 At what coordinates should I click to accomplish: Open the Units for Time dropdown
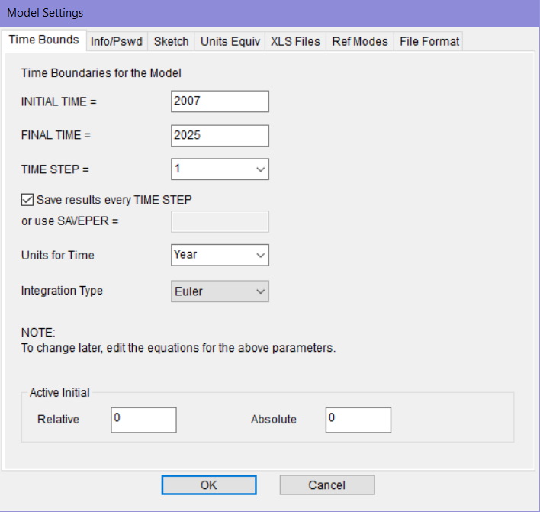[x=259, y=255]
